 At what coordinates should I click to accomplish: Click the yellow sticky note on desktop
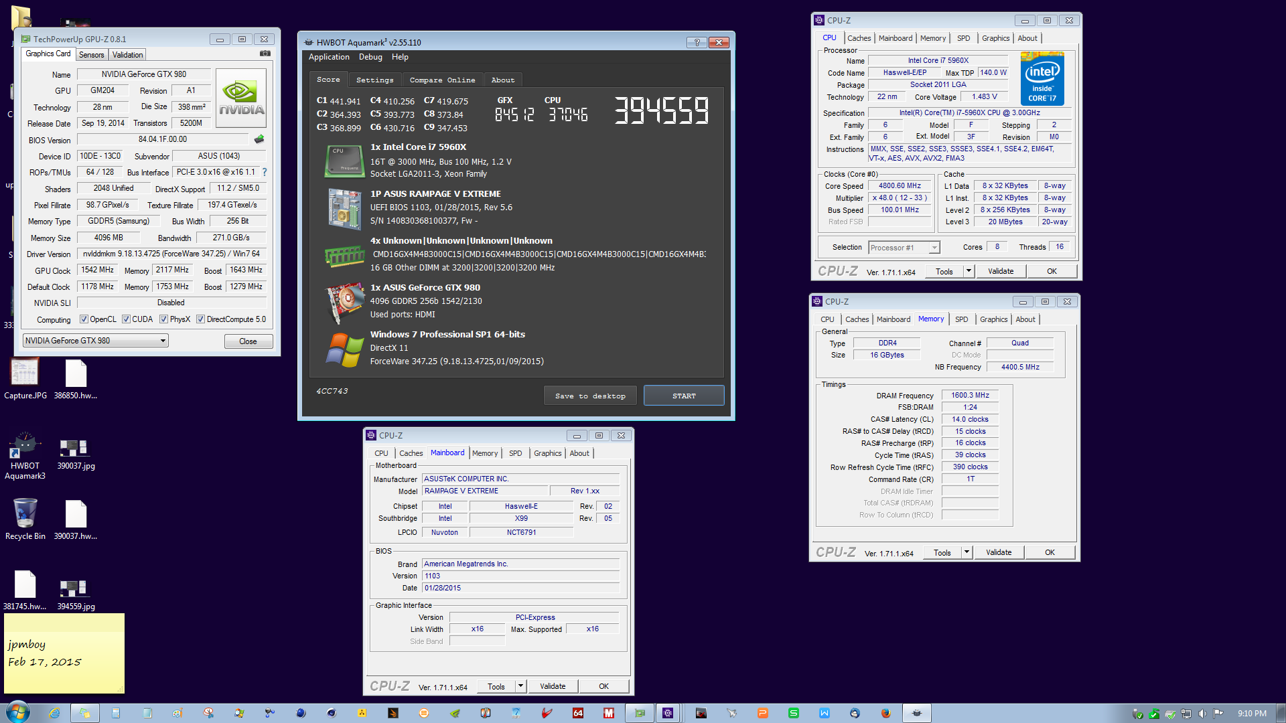(64, 653)
